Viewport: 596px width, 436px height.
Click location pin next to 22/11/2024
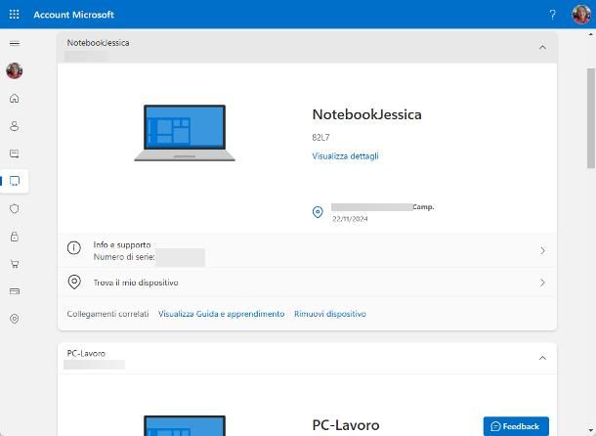pyautogui.click(x=318, y=212)
